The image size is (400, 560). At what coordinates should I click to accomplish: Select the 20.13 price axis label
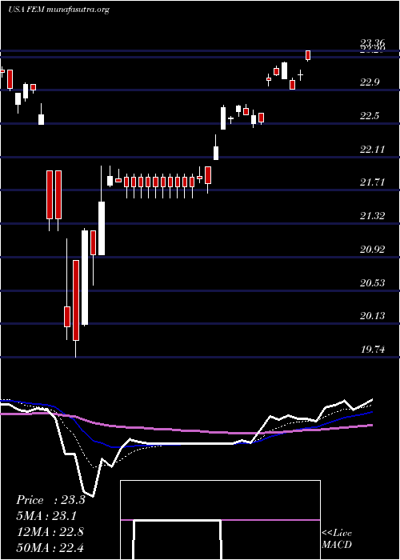(x=373, y=316)
